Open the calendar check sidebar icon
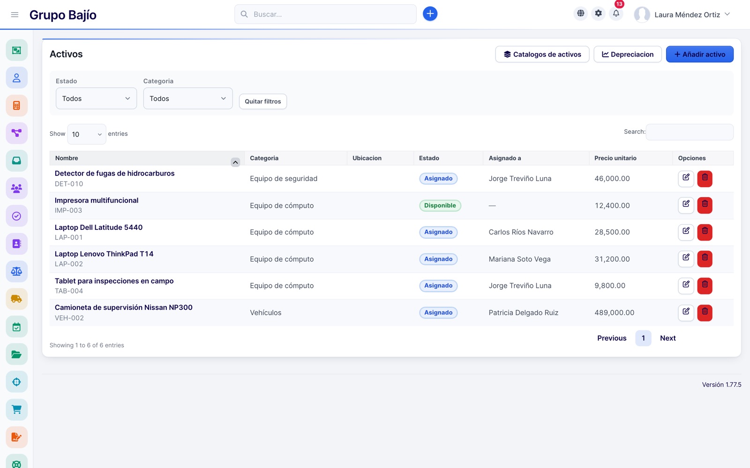Viewport: 750px width, 468px height. pyautogui.click(x=16, y=327)
